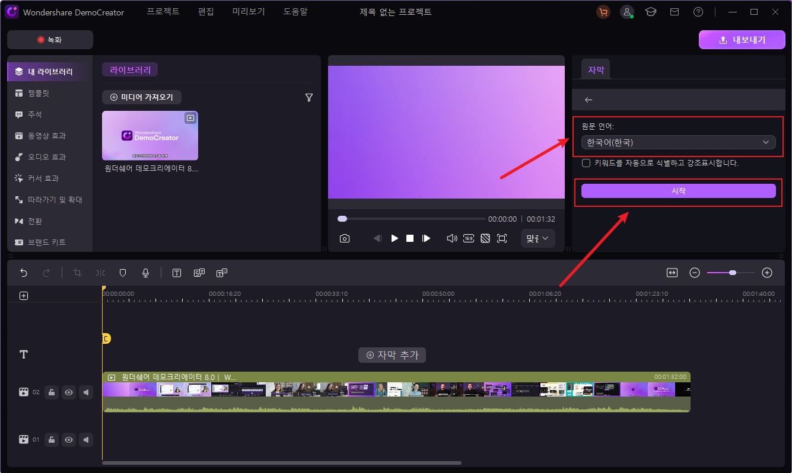Start voiceover with the microphone icon
Viewport: 792px width, 473px height.
coord(145,273)
